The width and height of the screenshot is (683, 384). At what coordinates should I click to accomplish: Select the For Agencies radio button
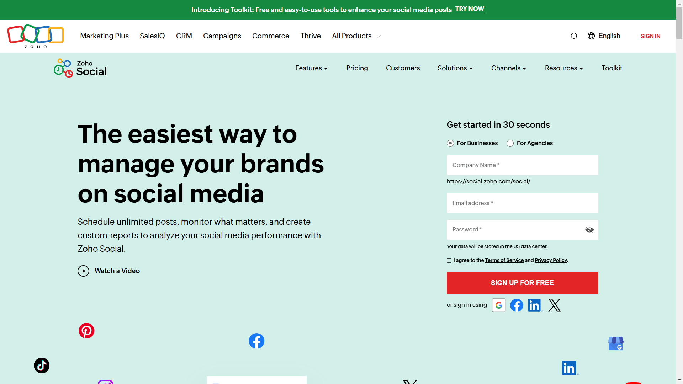[510, 143]
